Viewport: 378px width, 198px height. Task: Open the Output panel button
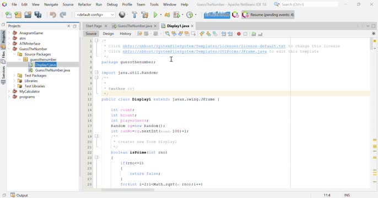click(19, 195)
